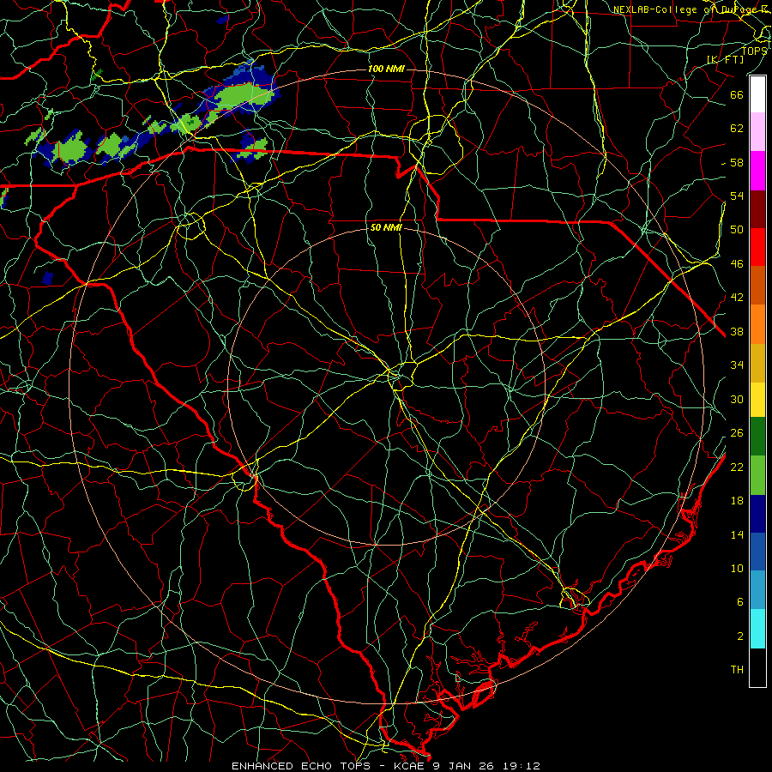This screenshot has height=772, width=772.
Task: Click the legend value 54
Action: [x=737, y=196]
